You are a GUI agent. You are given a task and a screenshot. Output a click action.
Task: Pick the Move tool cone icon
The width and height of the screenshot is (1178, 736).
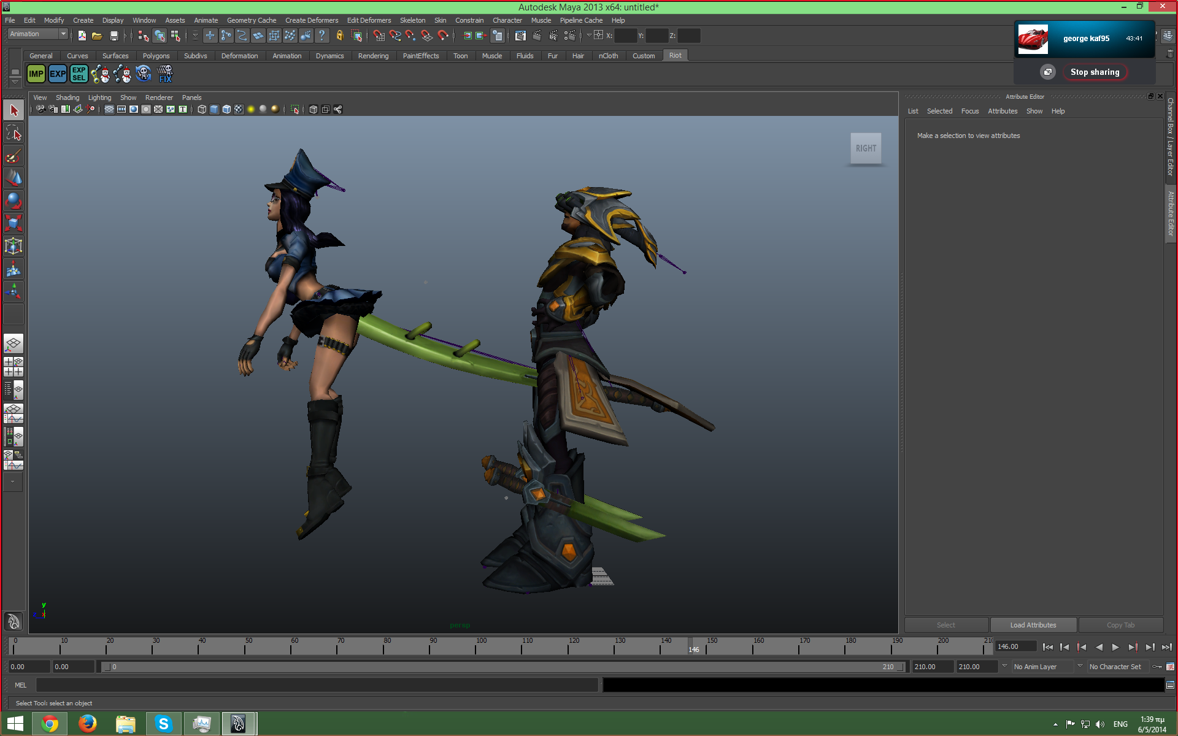[13, 178]
